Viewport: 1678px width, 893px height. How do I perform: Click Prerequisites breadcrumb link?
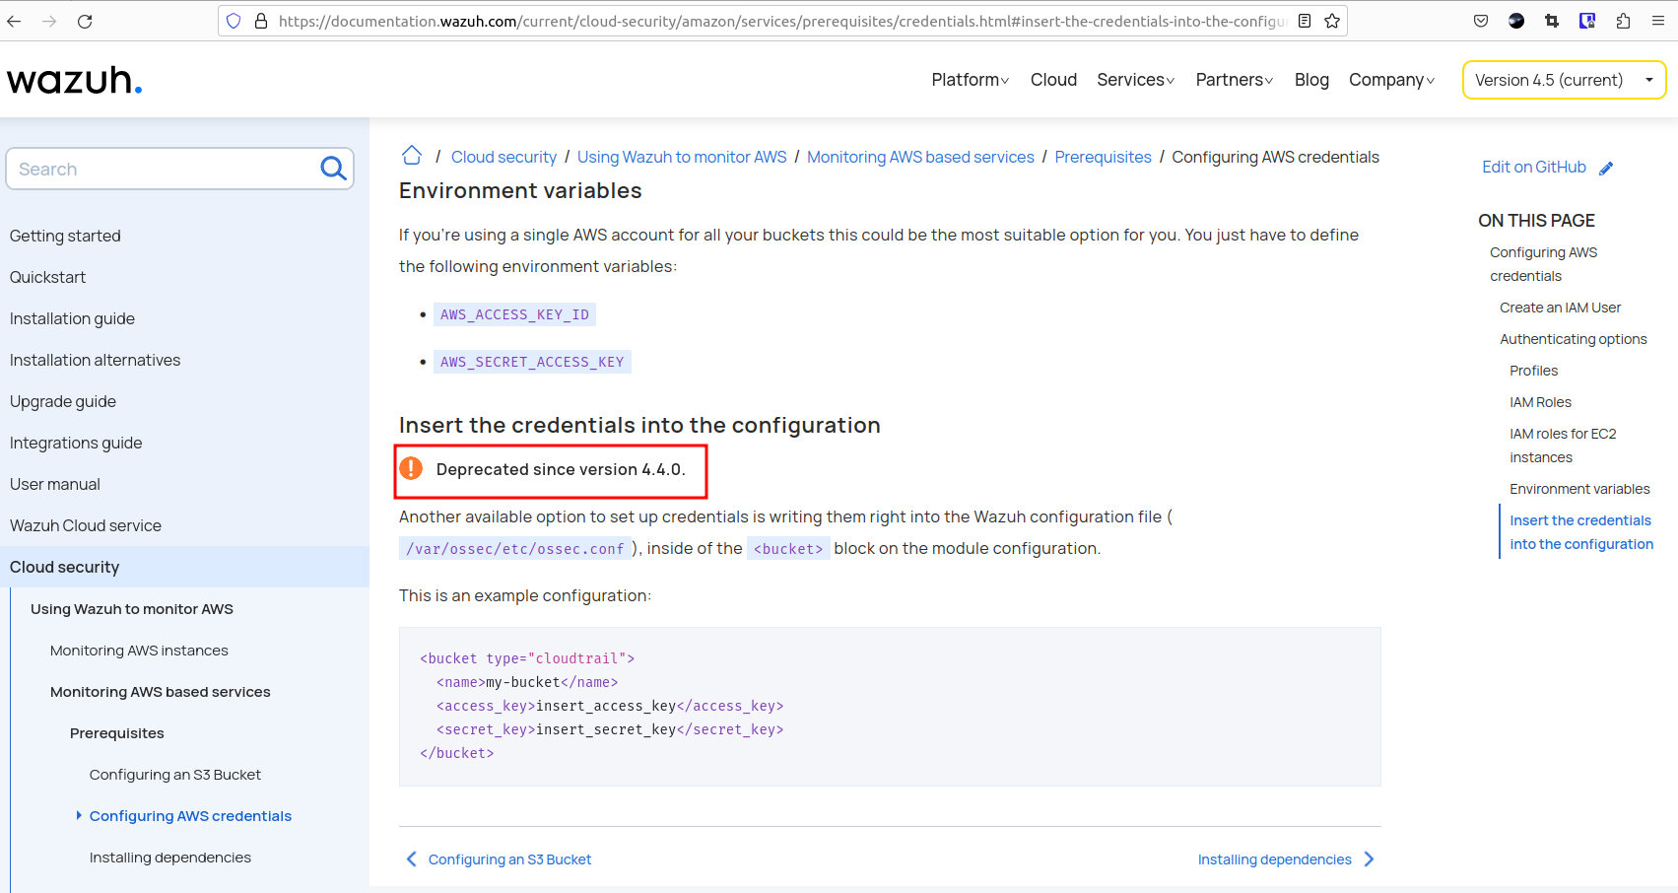[1103, 157]
